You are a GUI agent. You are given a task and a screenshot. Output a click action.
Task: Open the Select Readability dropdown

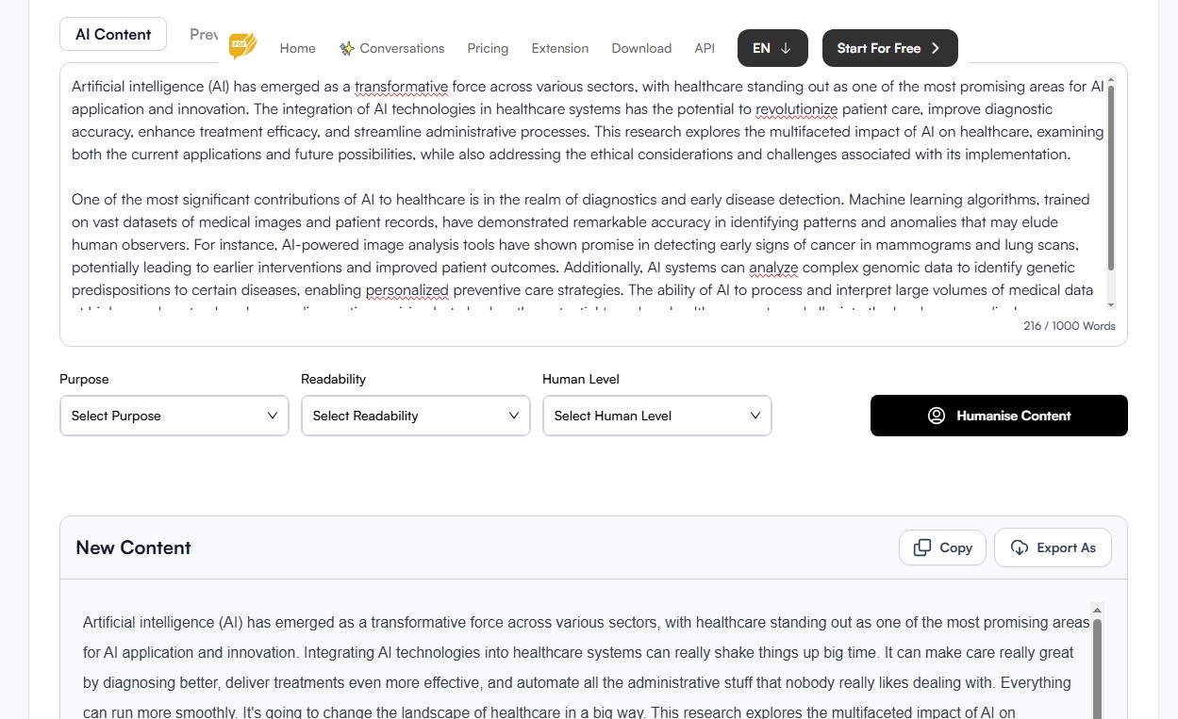(416, 416)
